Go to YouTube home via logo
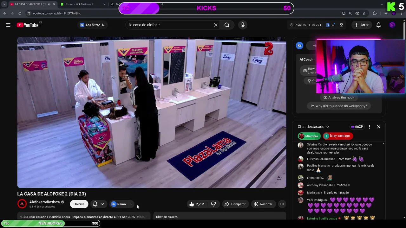Viewport: 406px width, 228px height. click(x=28, y=25)
